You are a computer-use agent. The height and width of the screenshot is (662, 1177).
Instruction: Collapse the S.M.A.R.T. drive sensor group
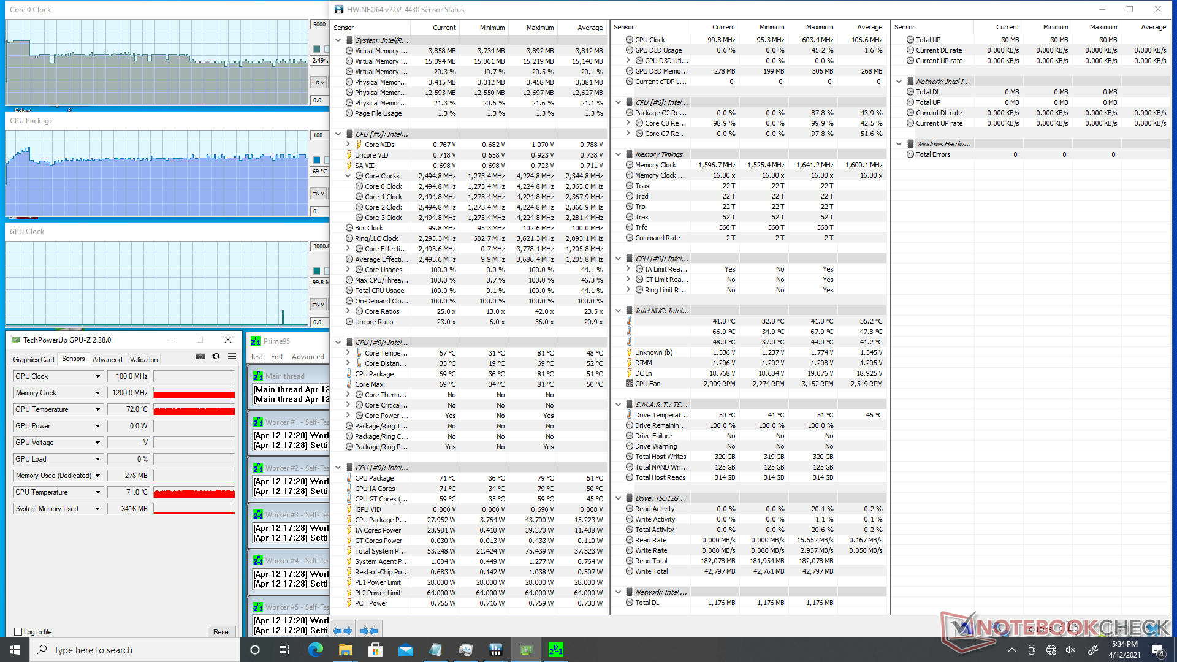coord(619,405)
